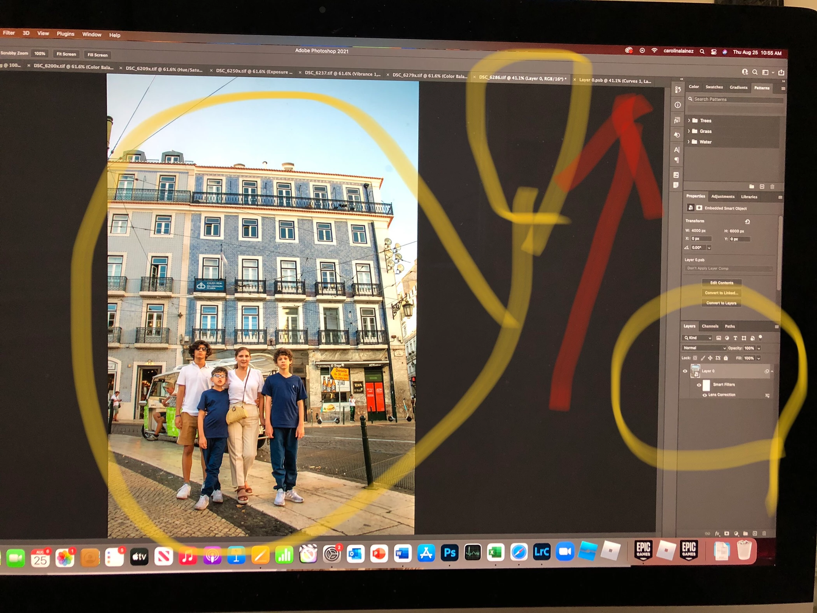
Task: Click the Fit Screen button
Action: click(66, 54)
